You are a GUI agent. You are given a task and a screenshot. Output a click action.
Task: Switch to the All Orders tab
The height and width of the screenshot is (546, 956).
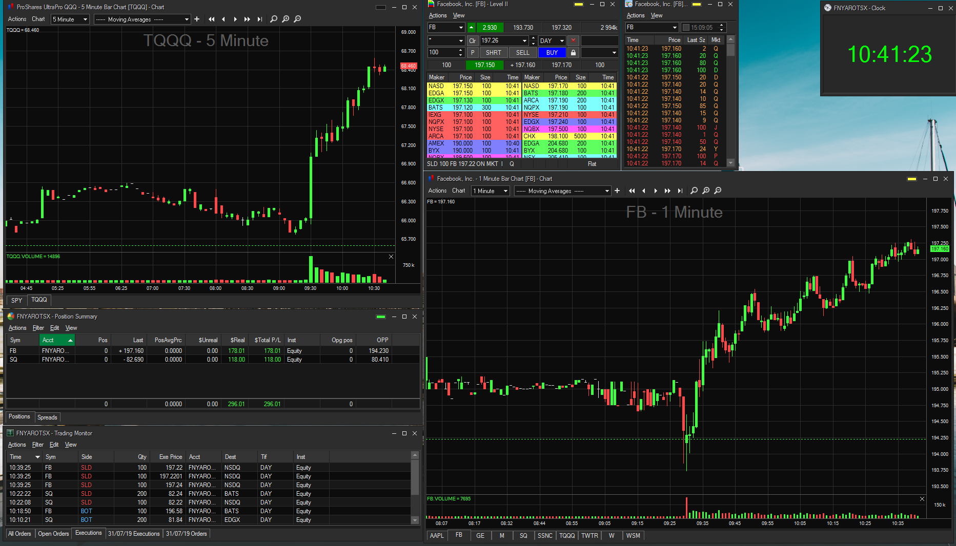19,534
